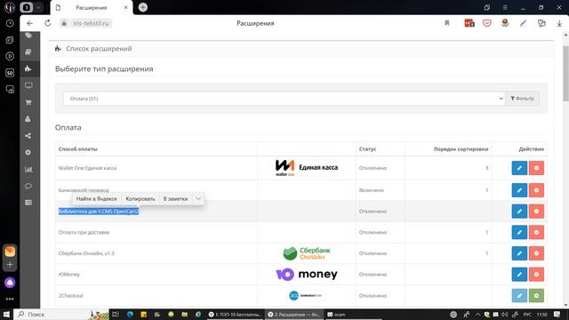Click the Wallet One Единая касса logo
The image size is (569, 320).
(x=306, y=168)
